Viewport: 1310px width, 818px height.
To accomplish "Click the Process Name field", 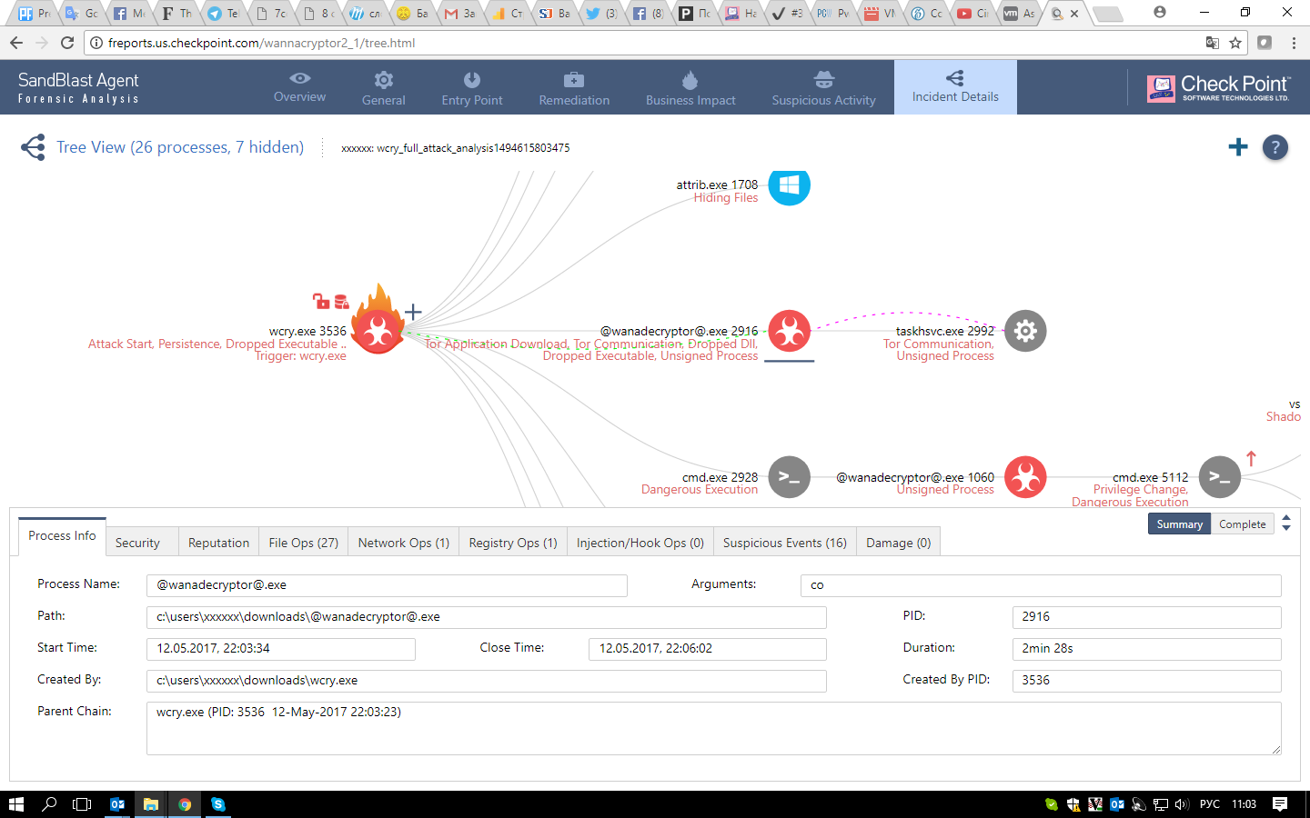I will 387,585.
